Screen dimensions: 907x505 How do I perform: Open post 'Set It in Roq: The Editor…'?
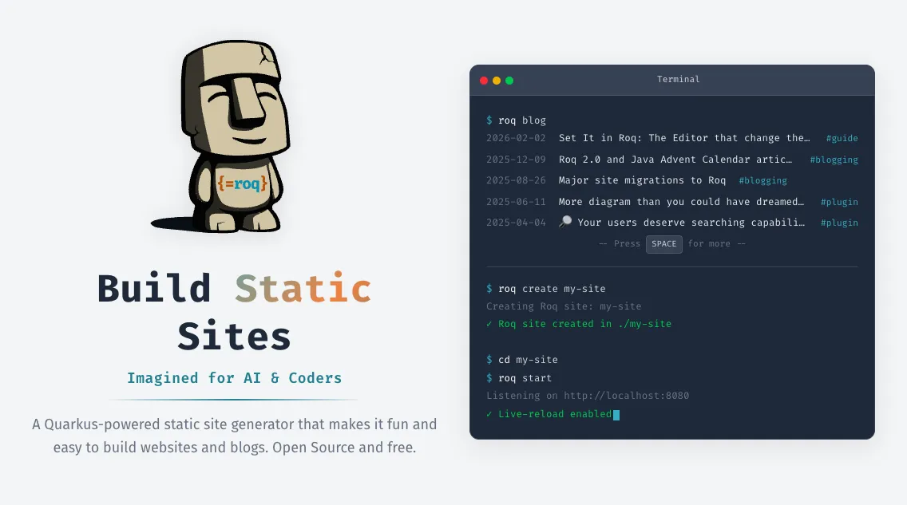click(x=683, y=138)
